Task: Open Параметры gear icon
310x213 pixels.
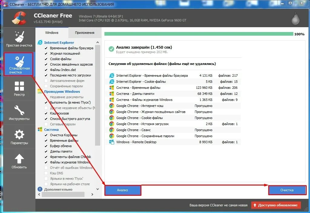Action: (x=19, y=134)
